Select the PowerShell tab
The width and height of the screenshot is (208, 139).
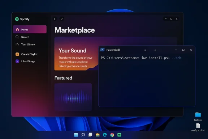point(124,50)
